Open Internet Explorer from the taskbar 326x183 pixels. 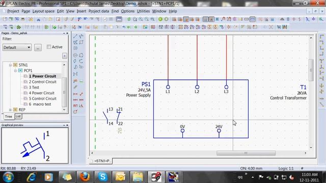point(32,177)
